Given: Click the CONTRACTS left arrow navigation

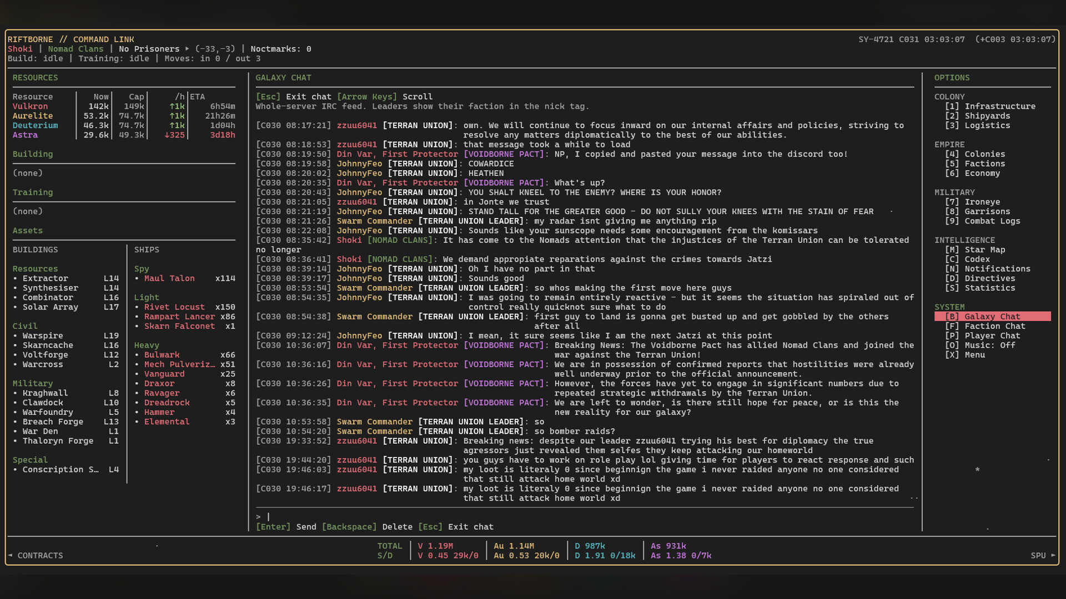Looking at the screenshot, I should [x=35, y=555].
